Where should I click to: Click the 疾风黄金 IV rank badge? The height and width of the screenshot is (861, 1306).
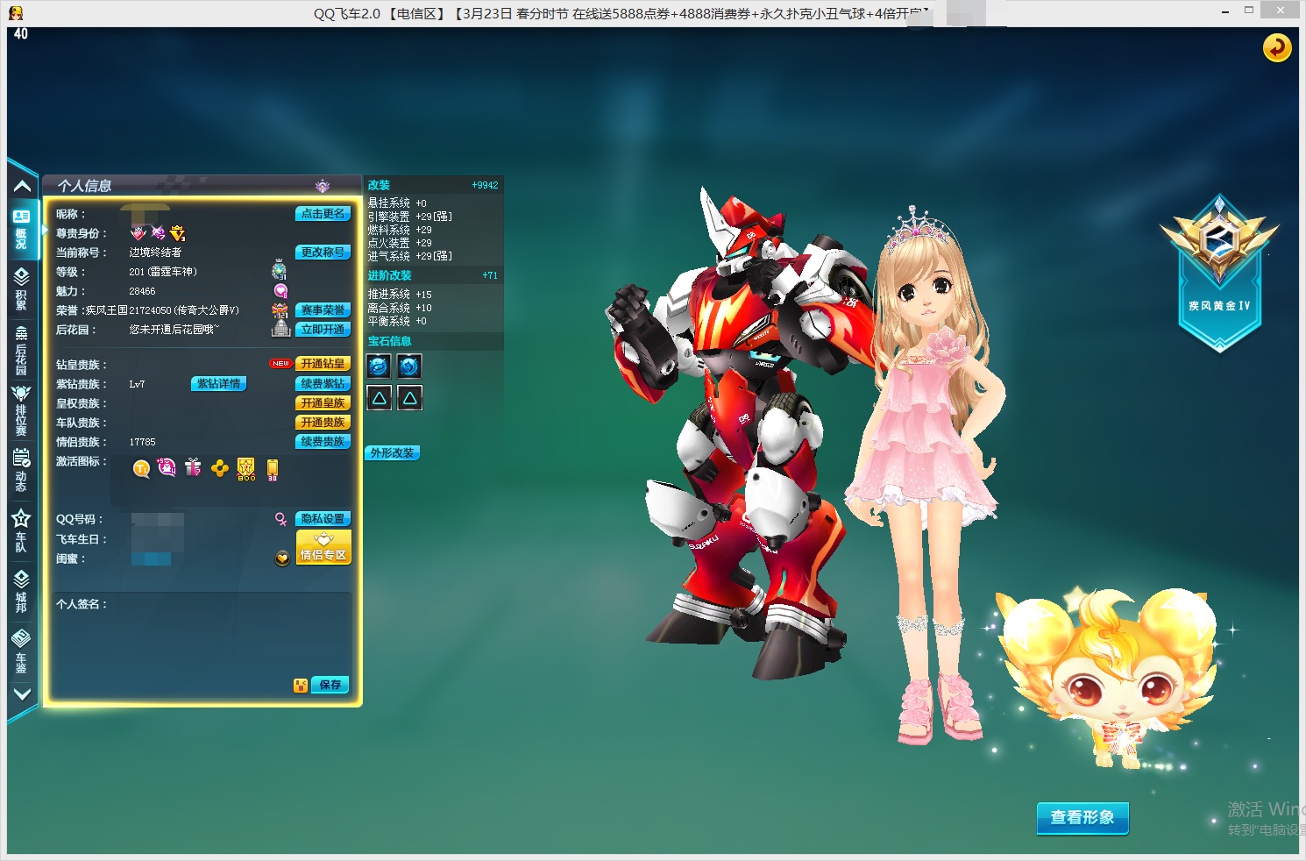pos(1219,272)
